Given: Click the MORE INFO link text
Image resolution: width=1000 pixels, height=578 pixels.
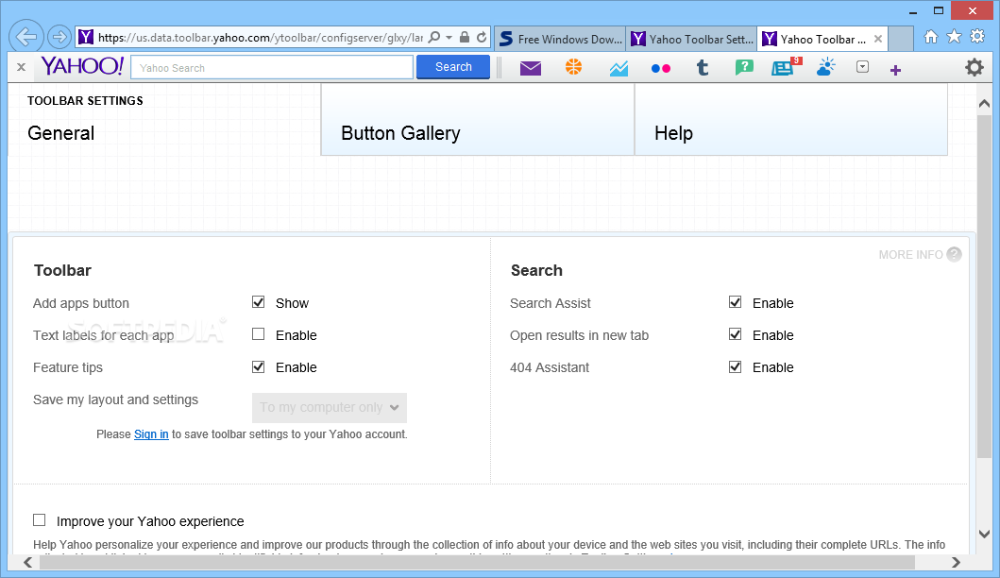Looking at the screenshot, I should click(x=910, y=255).
